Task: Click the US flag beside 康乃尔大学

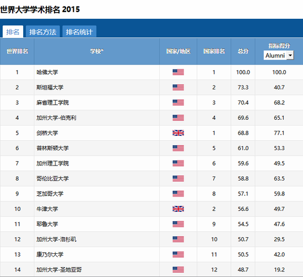Action: click(x=178, y=254)
